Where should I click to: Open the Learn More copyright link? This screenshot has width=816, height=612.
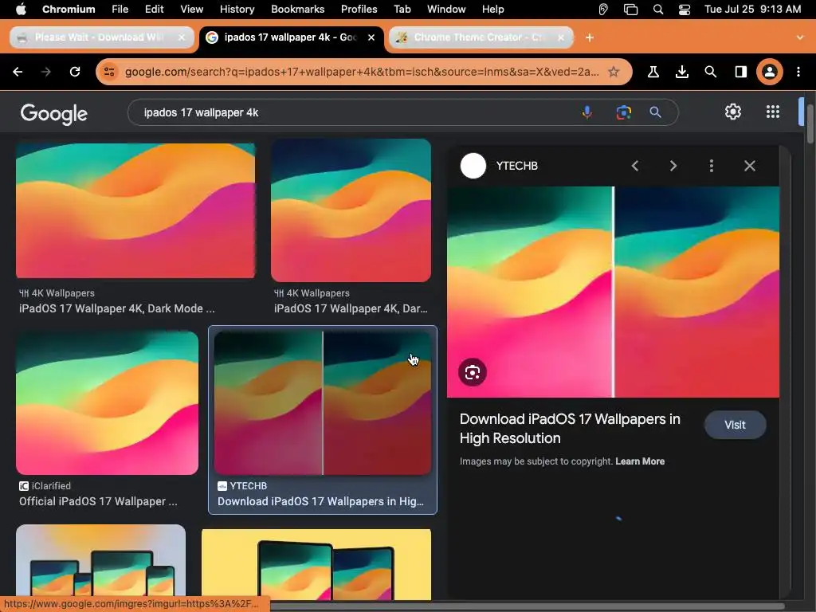(640, 461)
